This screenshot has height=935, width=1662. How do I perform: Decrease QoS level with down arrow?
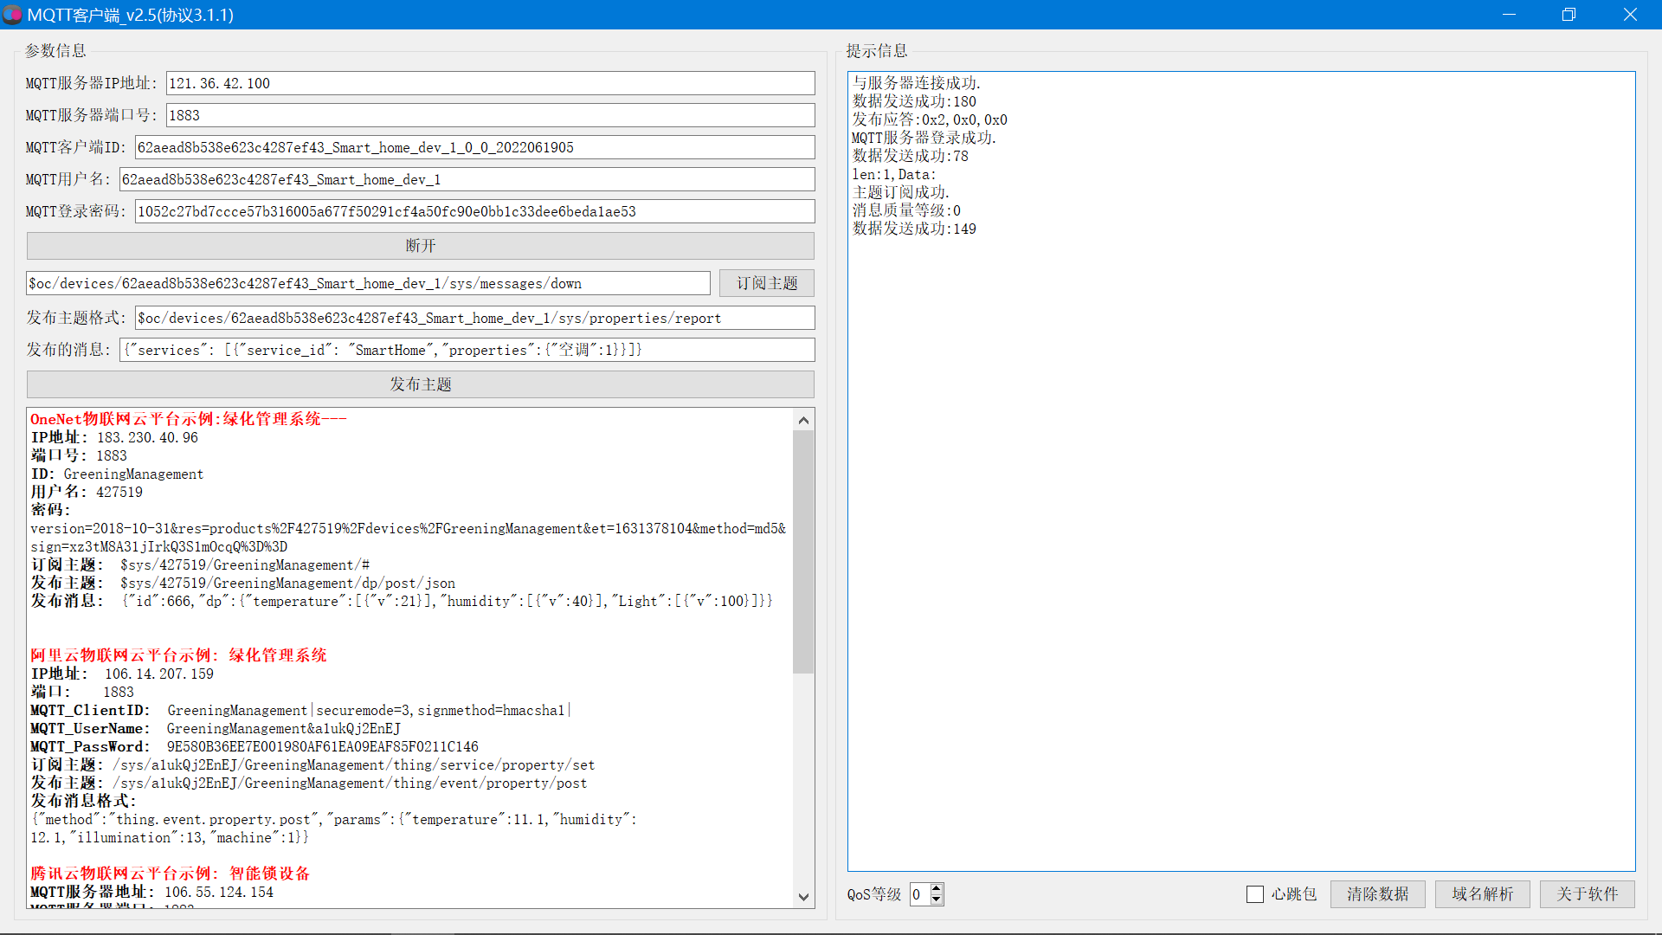point(937,900)
